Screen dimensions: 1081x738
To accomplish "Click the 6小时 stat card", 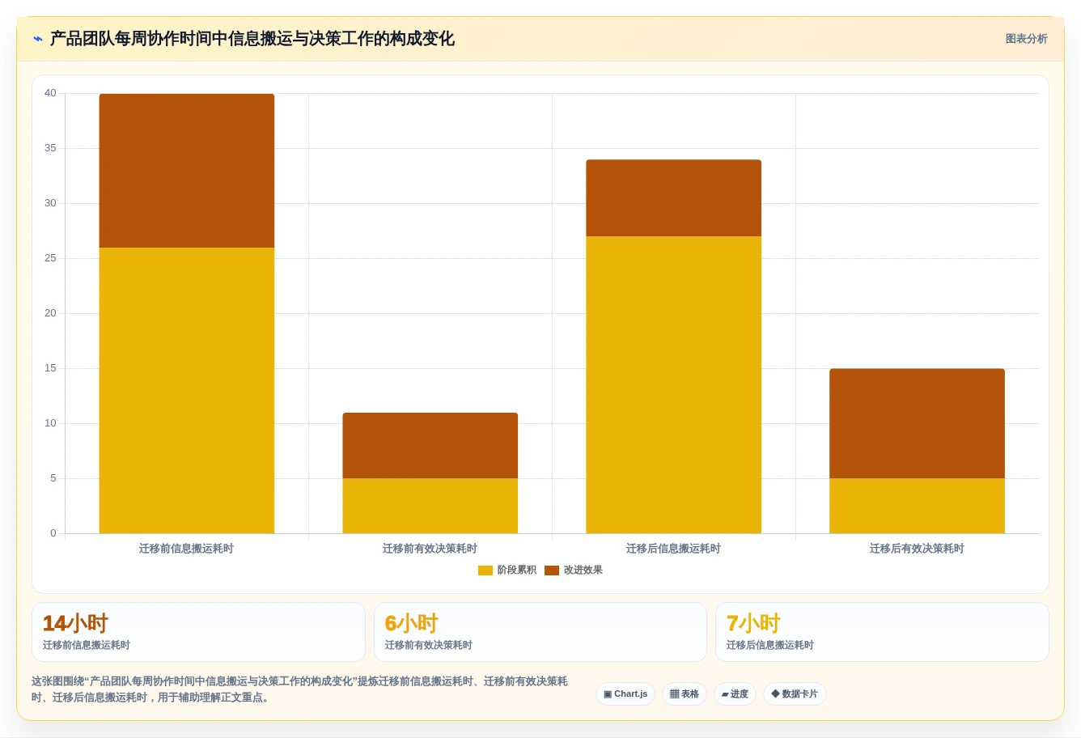I will click(540, 632).
